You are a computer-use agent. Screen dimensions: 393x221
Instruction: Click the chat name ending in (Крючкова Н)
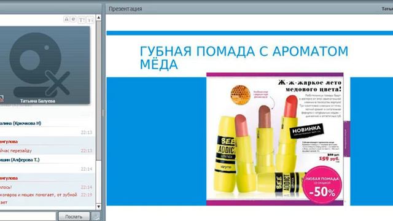(20, 123)
